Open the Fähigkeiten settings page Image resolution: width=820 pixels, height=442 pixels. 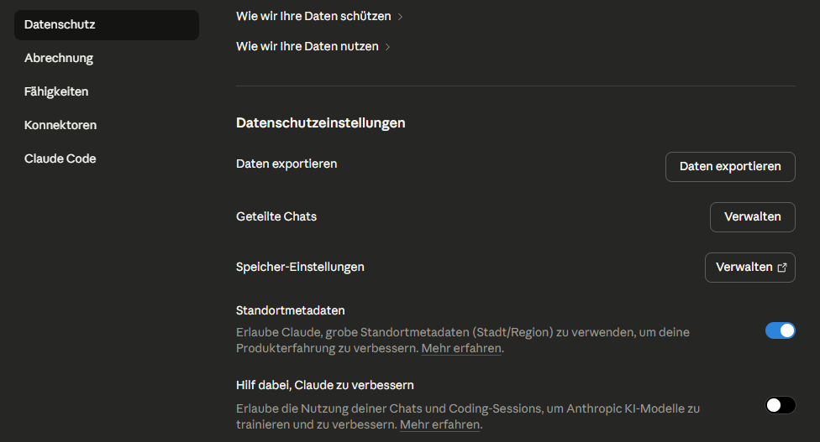click(x=56, y=91)
